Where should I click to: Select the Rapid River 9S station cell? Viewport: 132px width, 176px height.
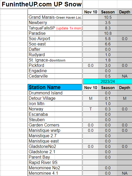tap(55, 163)
